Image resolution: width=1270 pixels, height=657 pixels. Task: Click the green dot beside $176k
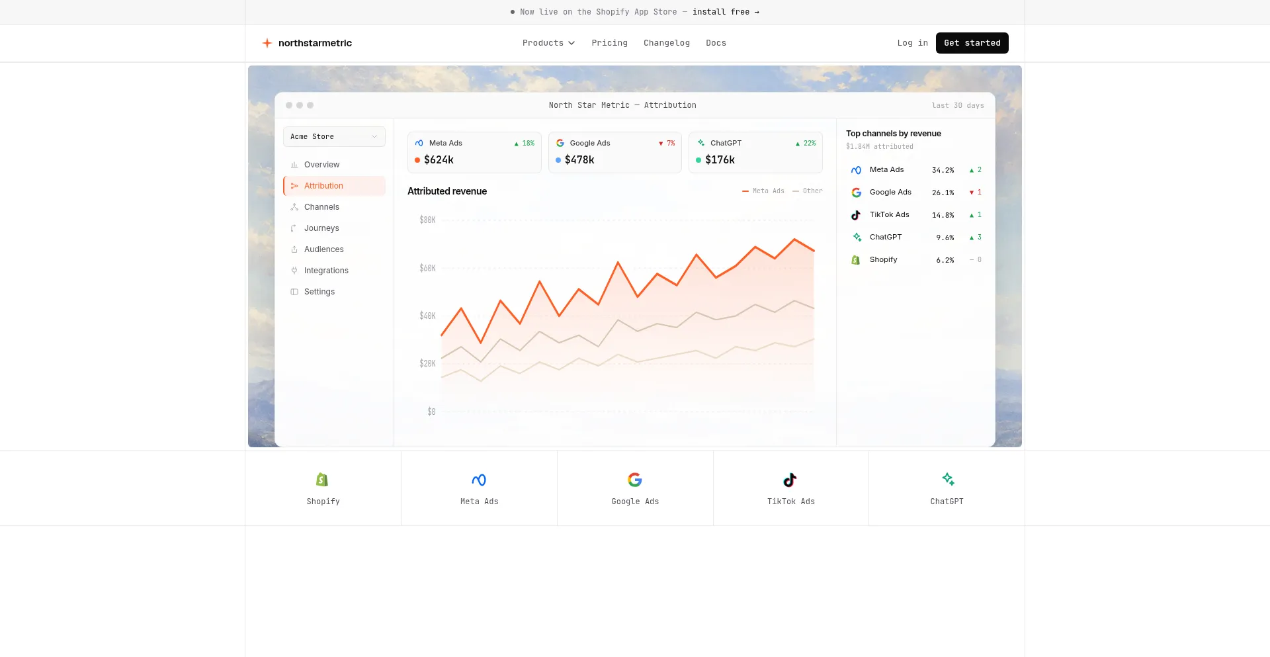(x=698, y=160)
